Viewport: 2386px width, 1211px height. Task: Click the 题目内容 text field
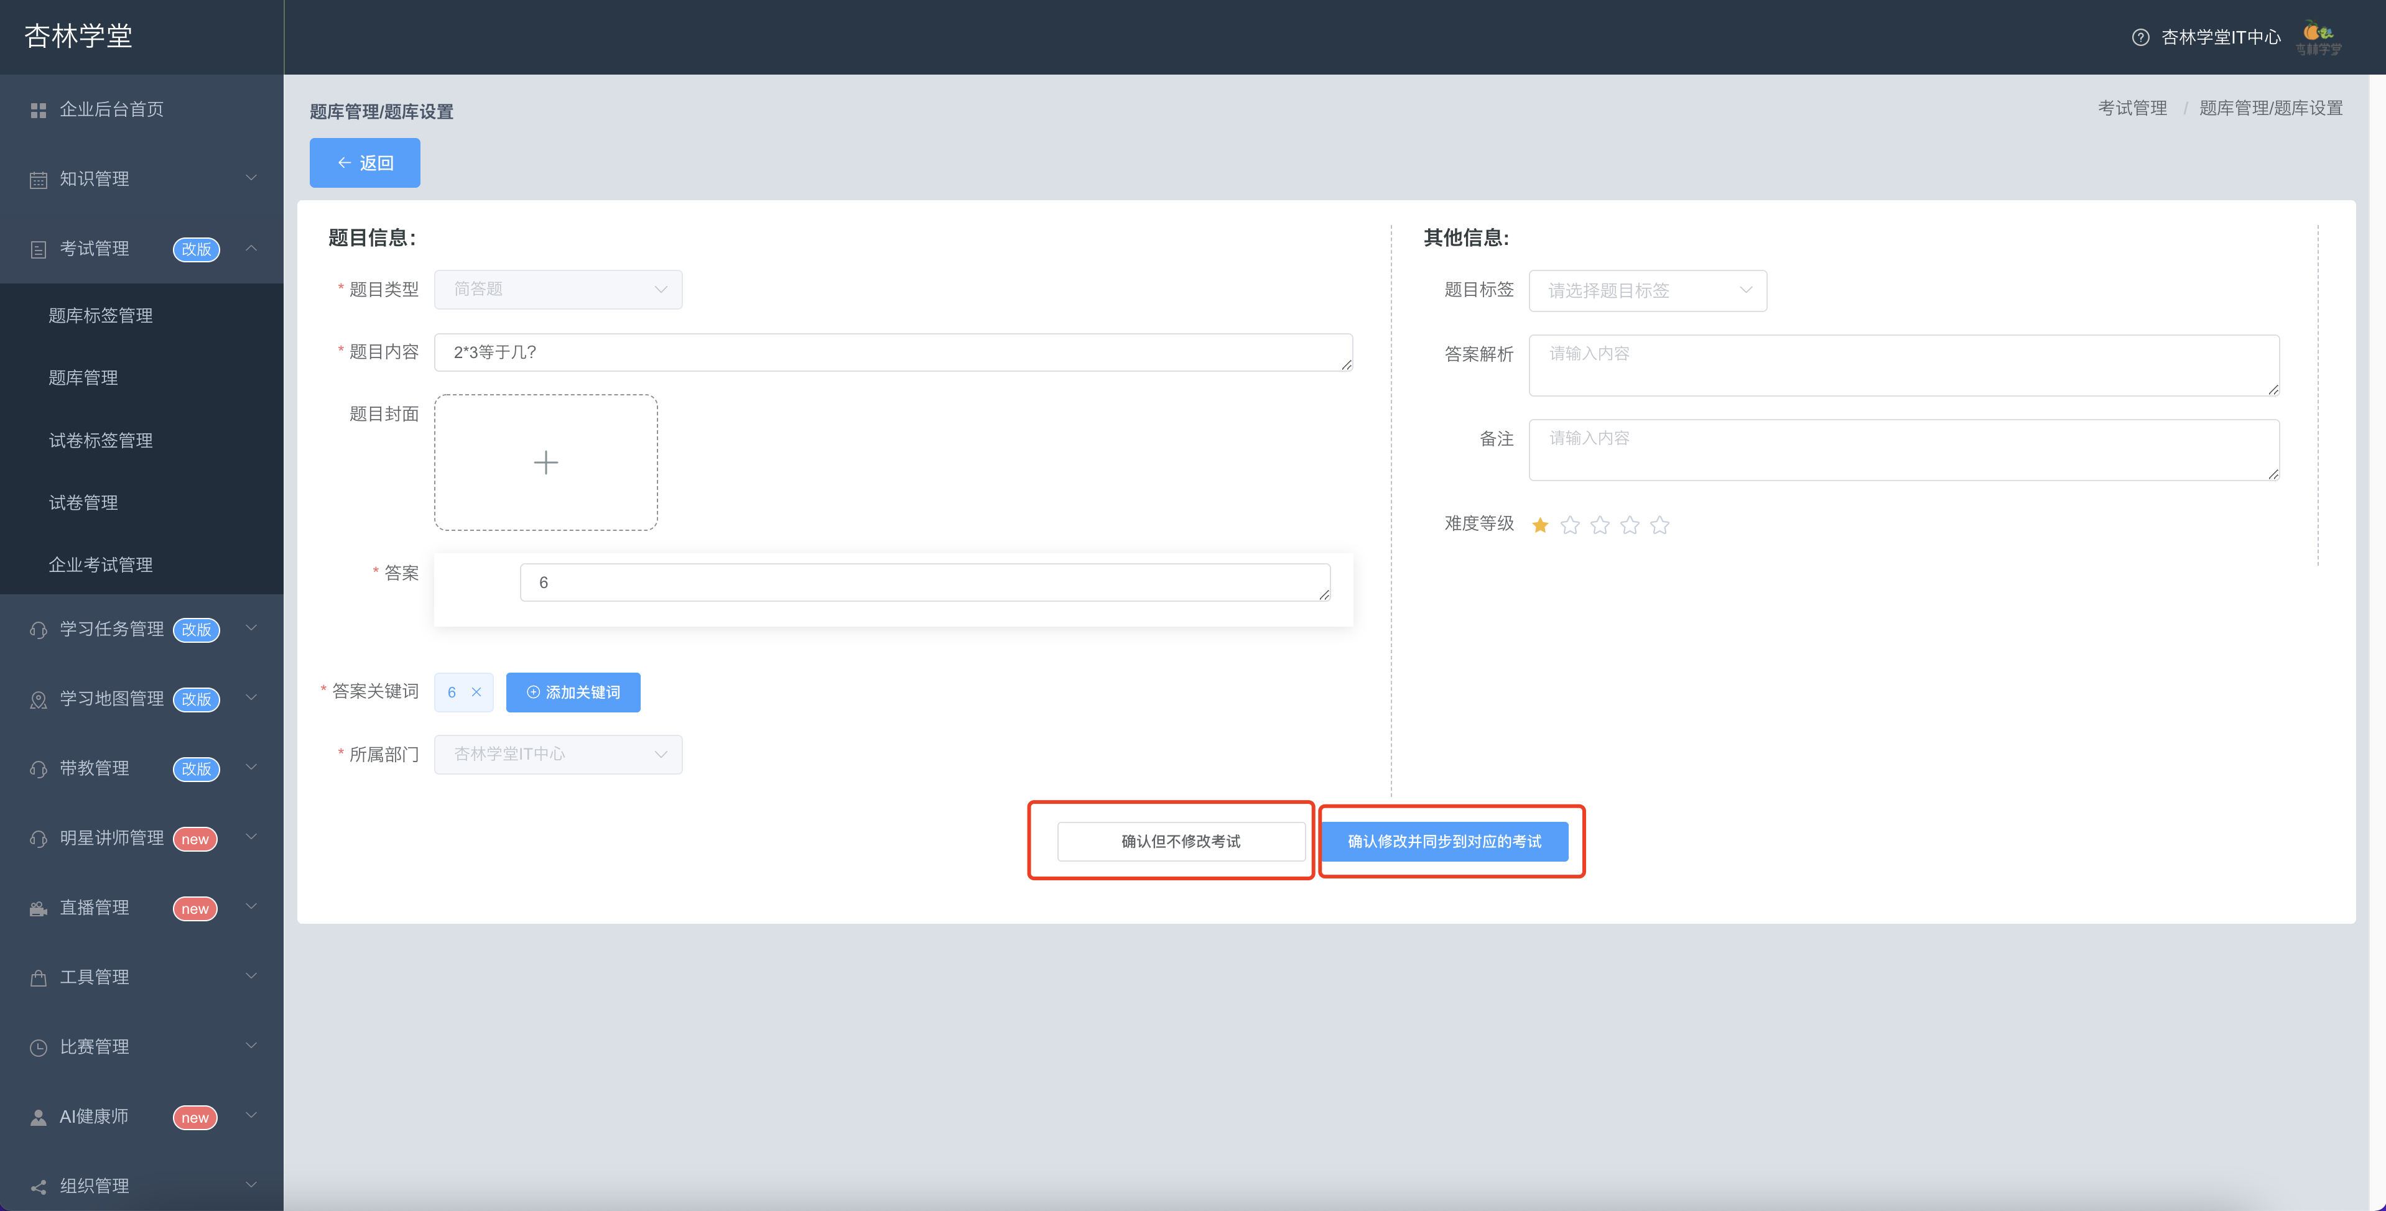(893, 352)
